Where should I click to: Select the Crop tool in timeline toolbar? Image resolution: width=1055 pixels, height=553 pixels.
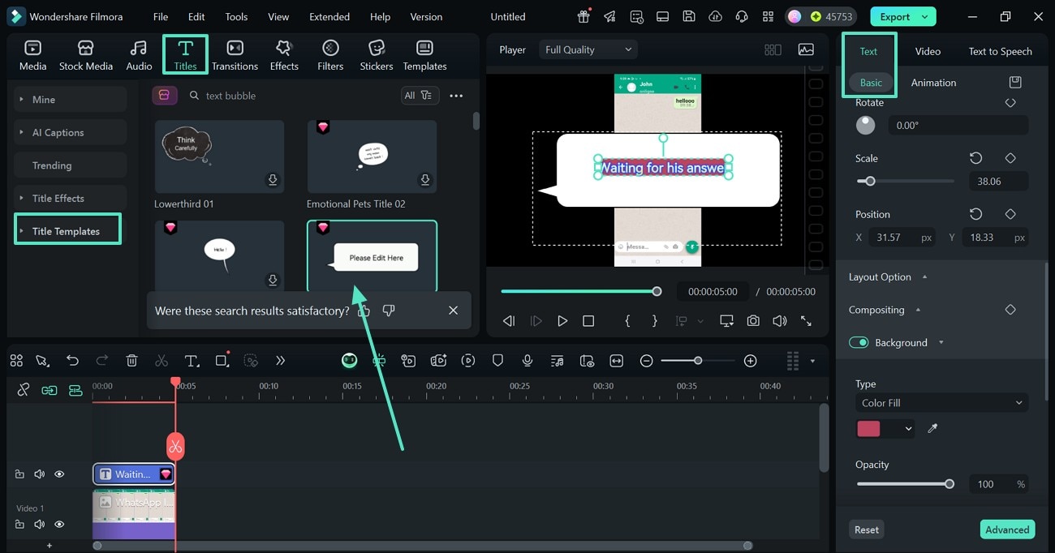point(222,361)
